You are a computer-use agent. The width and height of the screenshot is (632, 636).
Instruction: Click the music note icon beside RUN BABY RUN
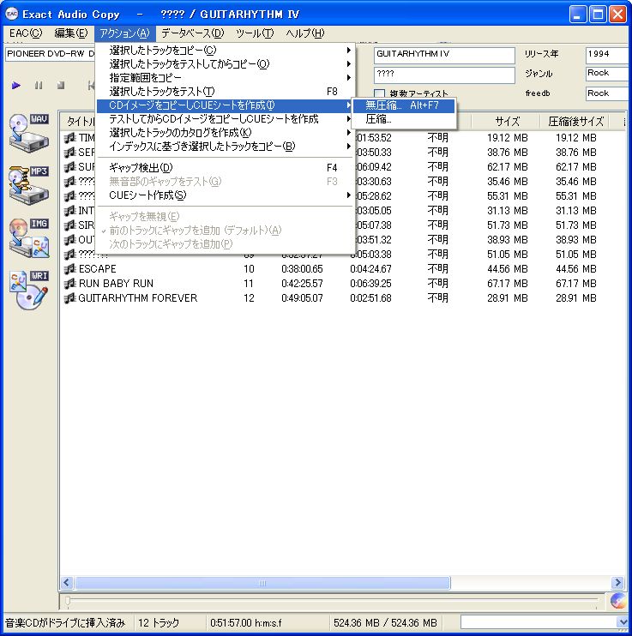tap(70, 283)
